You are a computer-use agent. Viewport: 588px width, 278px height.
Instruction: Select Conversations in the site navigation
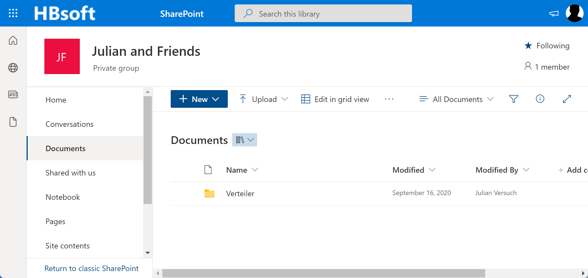point(70,124)
